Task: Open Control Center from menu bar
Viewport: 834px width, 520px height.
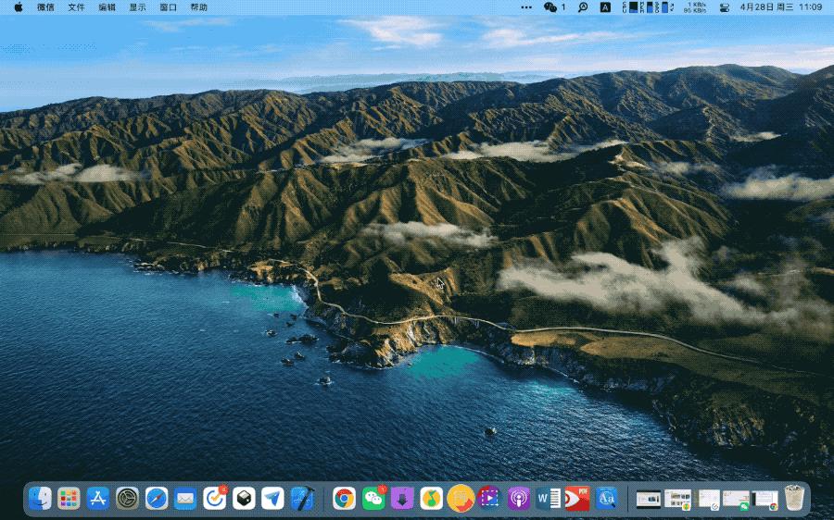Action: tap(725, 6)
